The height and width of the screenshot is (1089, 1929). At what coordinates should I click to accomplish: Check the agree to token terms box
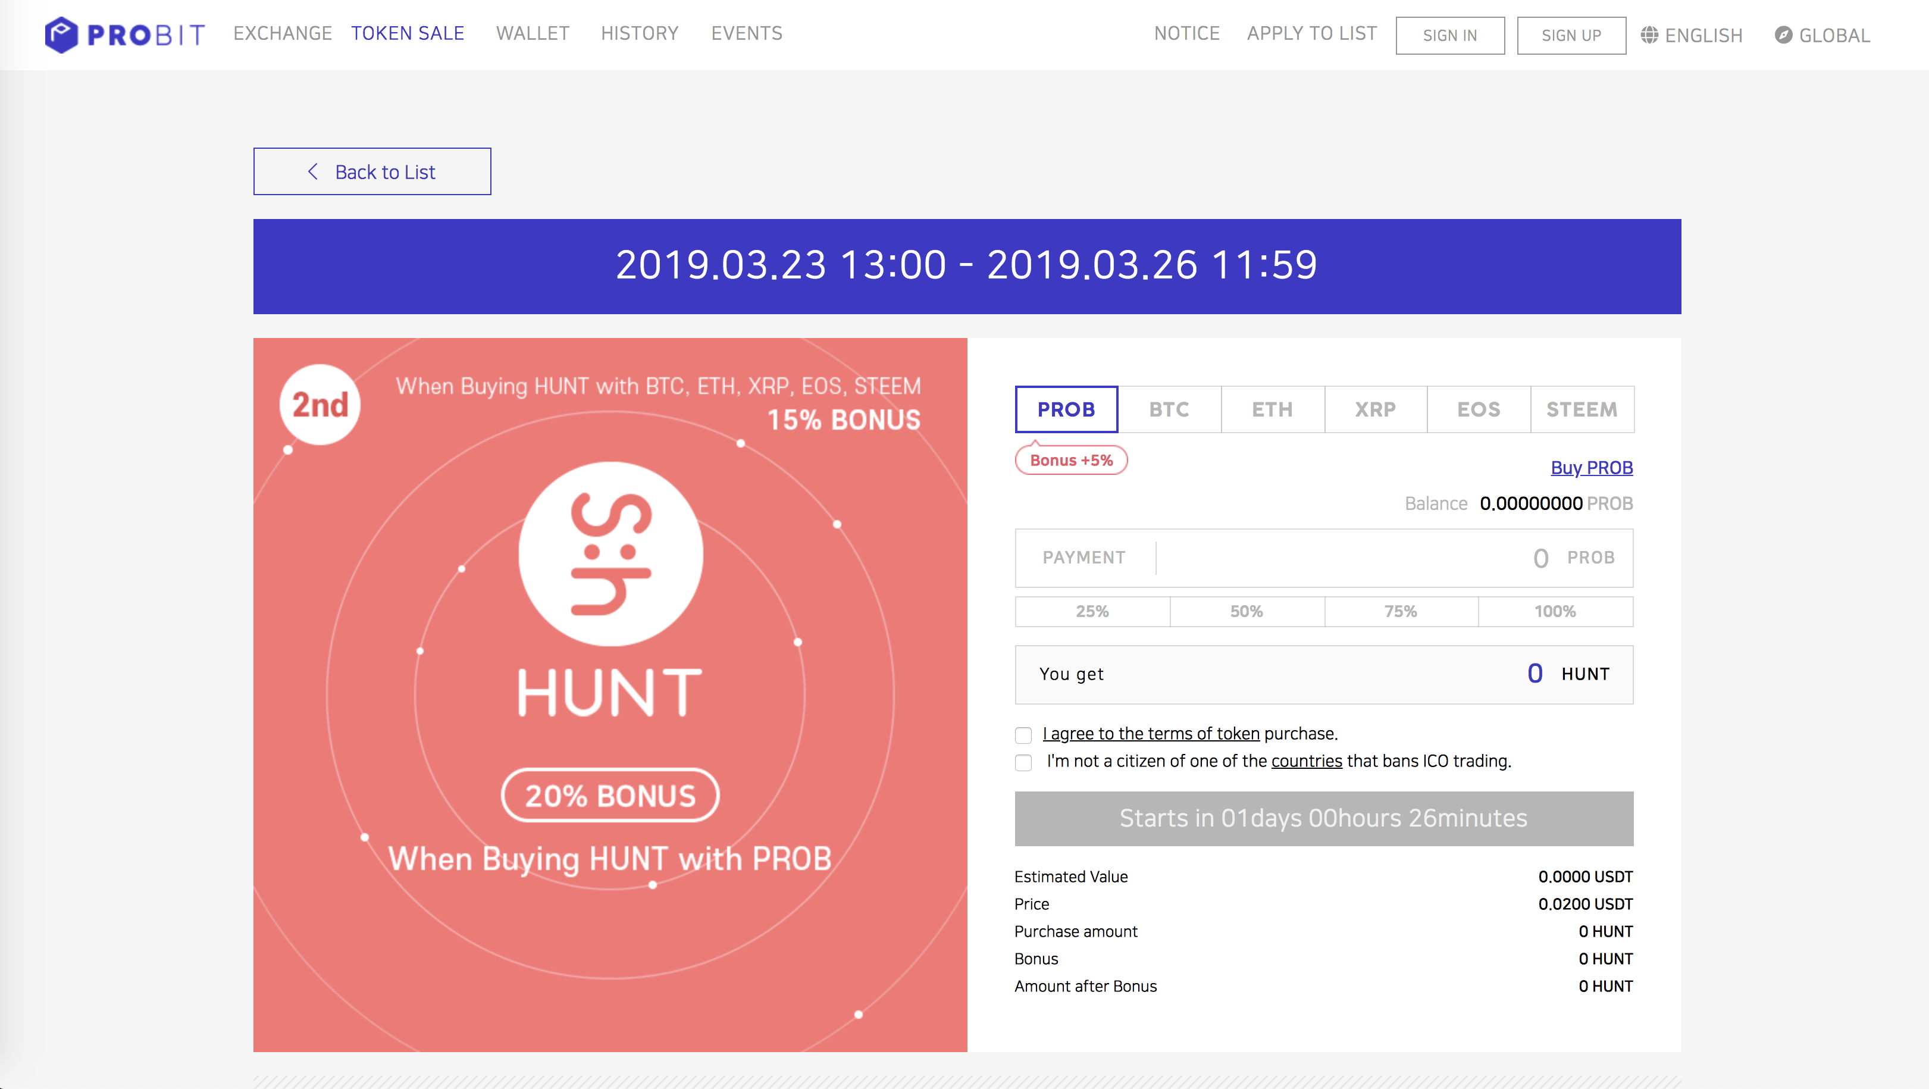[x=1023, y=735]
